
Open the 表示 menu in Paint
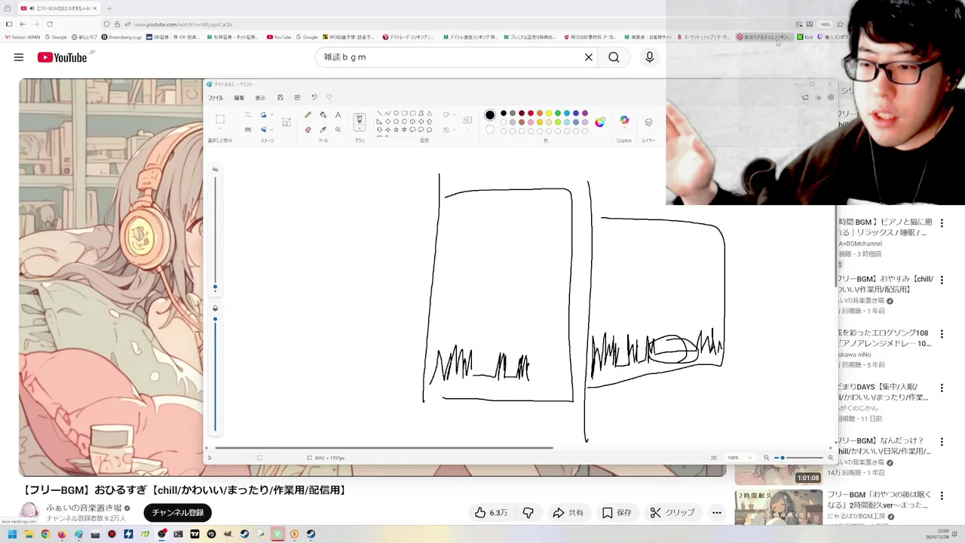click(x=260, y=98)
